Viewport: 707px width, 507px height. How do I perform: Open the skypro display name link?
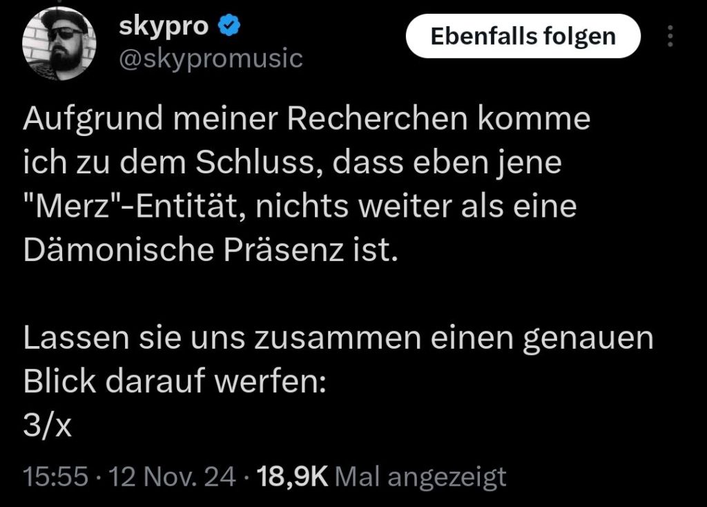pos(163,27)
